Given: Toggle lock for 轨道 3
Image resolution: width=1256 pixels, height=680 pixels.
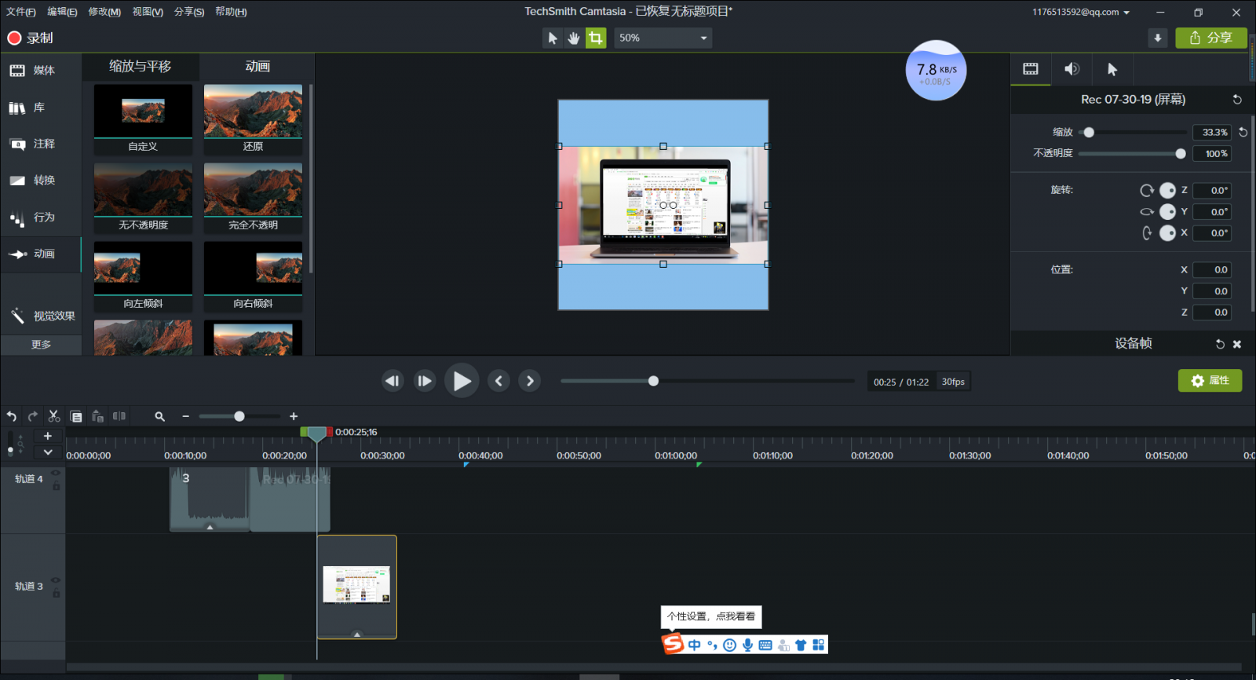Looking at the screenshot, I should [56, 594].
